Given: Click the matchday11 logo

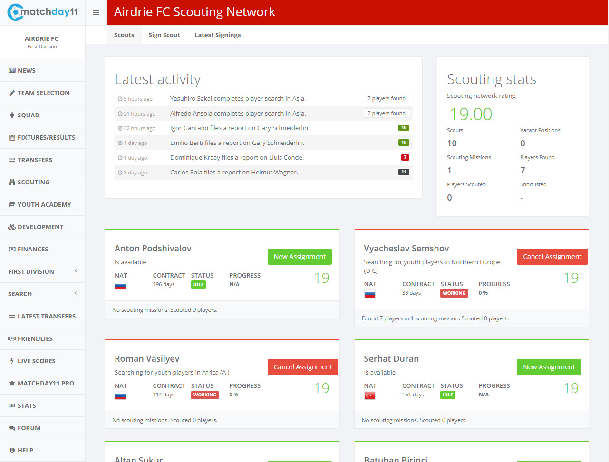Looking at the screenshot, I should pos(43,12).
